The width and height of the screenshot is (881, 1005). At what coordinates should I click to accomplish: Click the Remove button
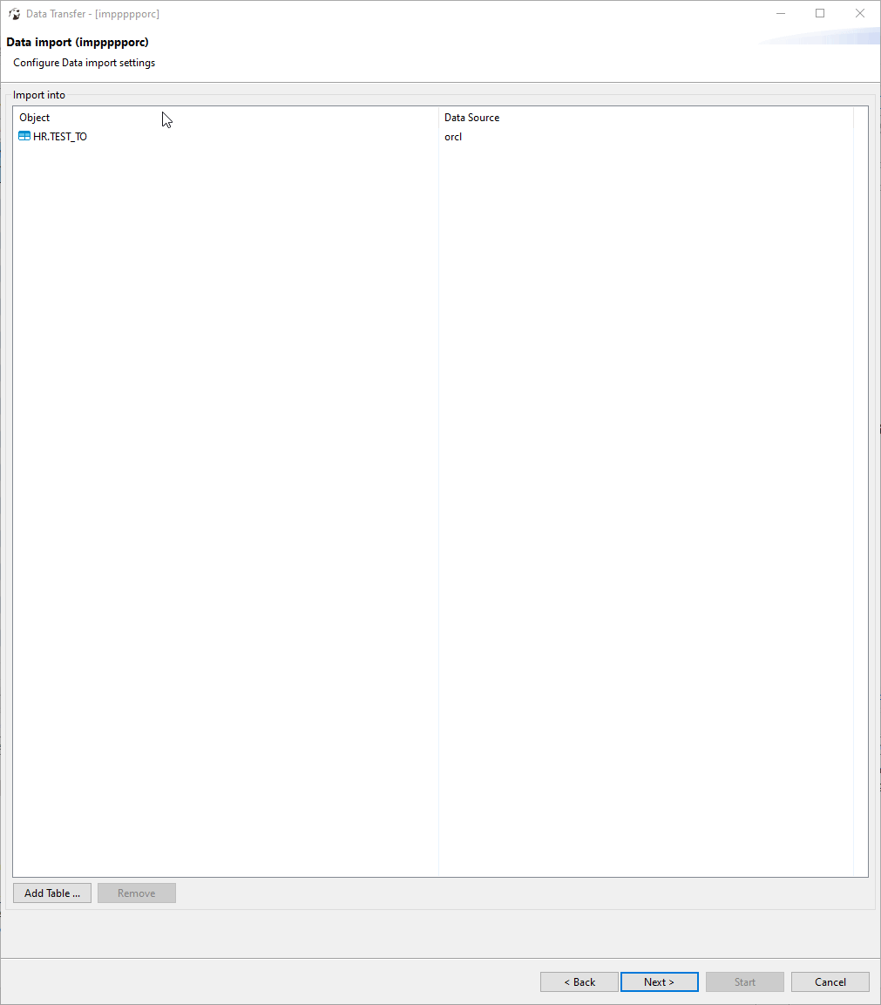(x=136, y=893)
